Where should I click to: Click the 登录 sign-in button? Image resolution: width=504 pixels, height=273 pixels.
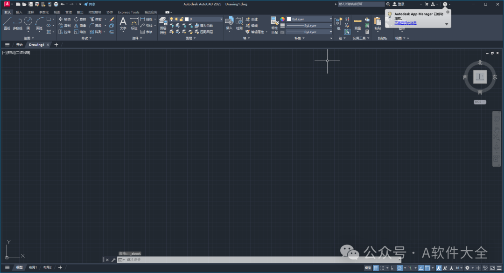click(x=399, y=4)
